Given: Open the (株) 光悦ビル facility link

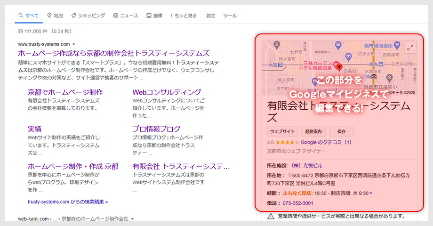Looking at the screenshot, I should point(306,166).
